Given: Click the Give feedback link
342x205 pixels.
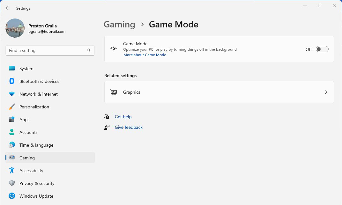Looking at the screenshot, I should [x=129, y=127].
